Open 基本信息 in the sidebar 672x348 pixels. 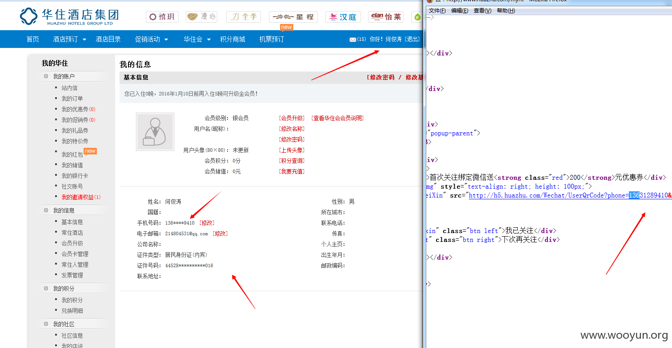pos(72,222)
